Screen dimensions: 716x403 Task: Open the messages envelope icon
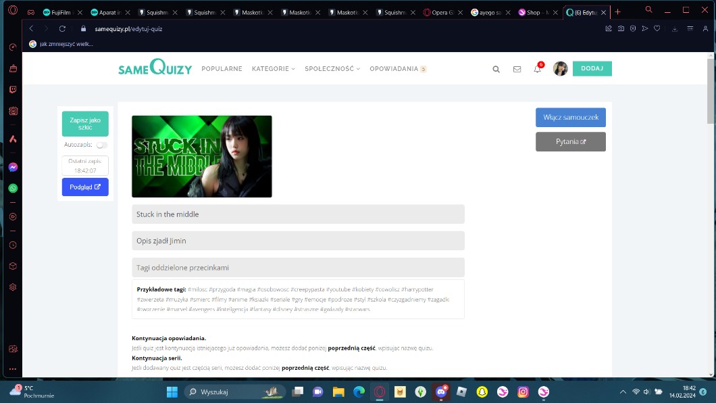coord(517,69)
